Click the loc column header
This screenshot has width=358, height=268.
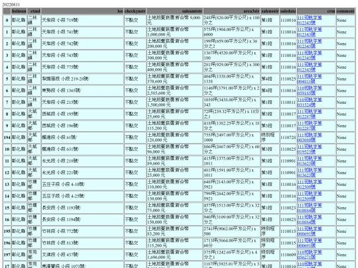pos(82,11)
